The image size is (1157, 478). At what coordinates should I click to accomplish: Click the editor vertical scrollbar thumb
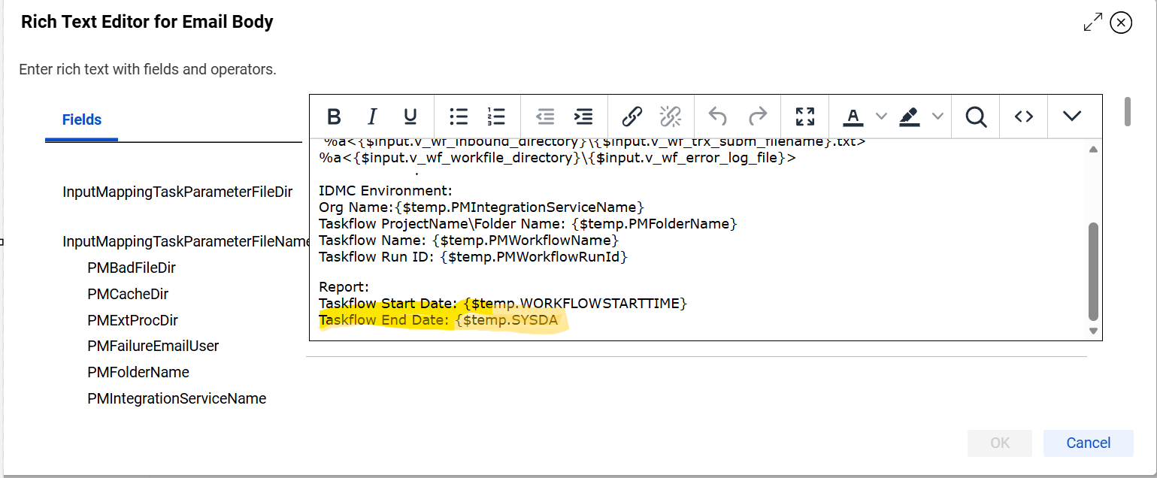click(1093, 271)
